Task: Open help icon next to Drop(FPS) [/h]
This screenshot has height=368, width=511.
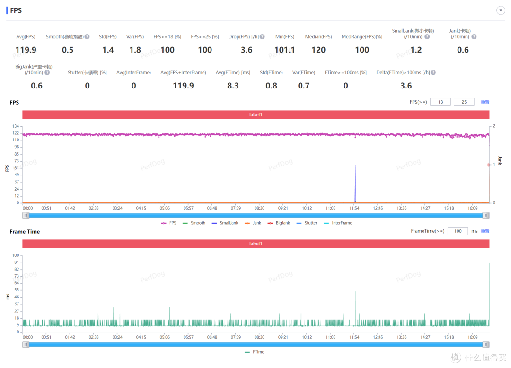Action: point(262,37)
